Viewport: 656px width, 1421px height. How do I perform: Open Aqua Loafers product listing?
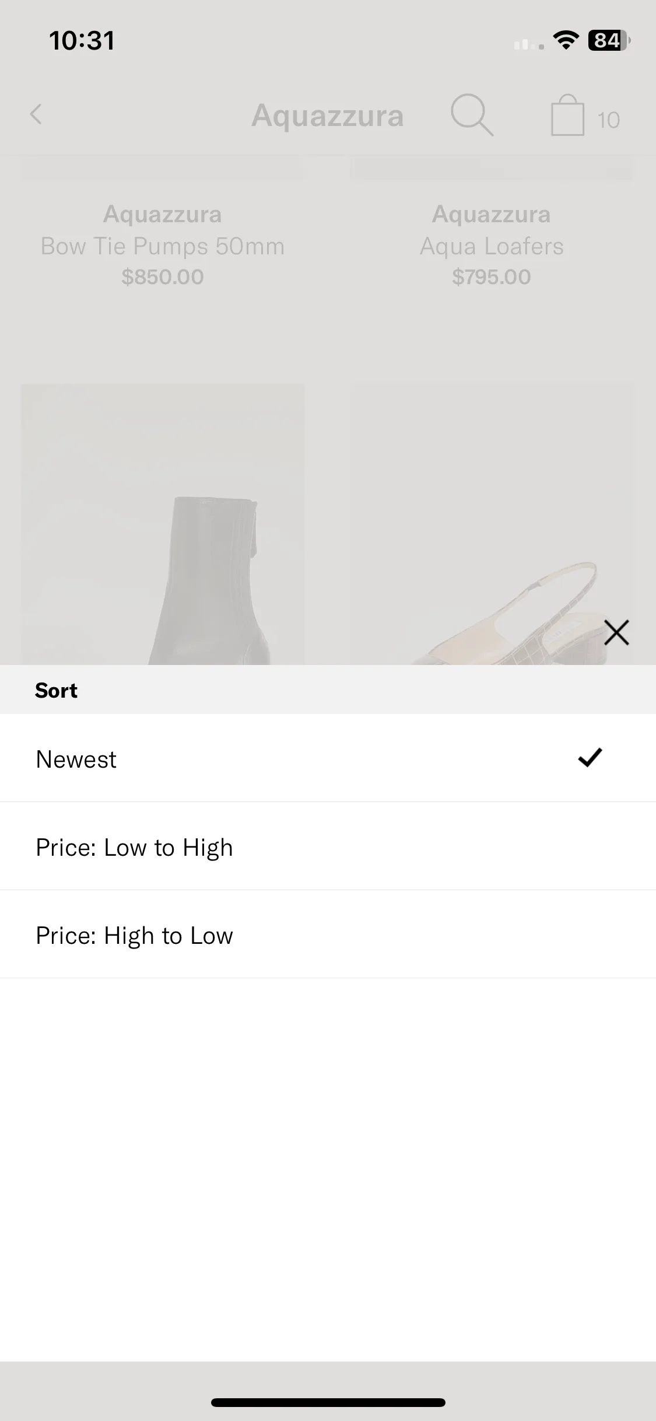tap(492, 246)
